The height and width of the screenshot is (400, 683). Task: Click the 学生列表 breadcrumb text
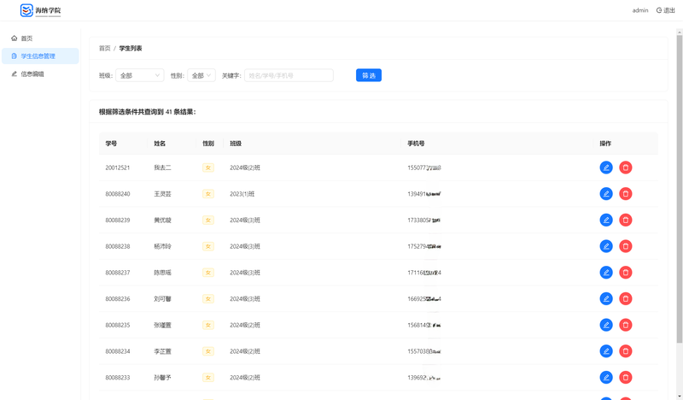tap(131, 48)
